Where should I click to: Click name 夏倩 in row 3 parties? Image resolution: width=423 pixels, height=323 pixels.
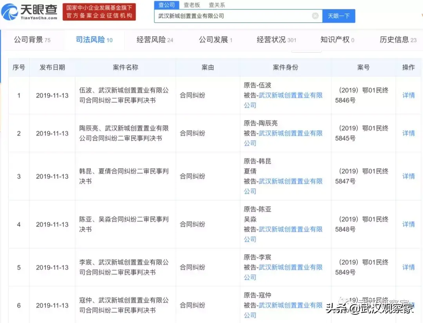[250, 171]
